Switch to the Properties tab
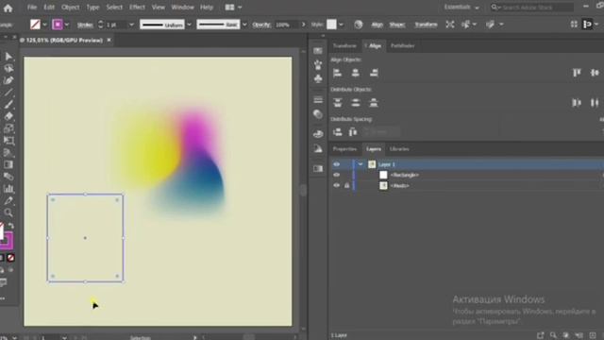The height and width of the screenshot is (340, 604). 344,149
